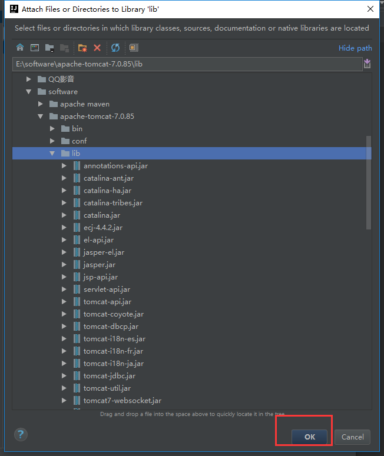Select tomcat-i18n-ja.jar
This screenshot has width=384, height=456.
tap(114, 364)
